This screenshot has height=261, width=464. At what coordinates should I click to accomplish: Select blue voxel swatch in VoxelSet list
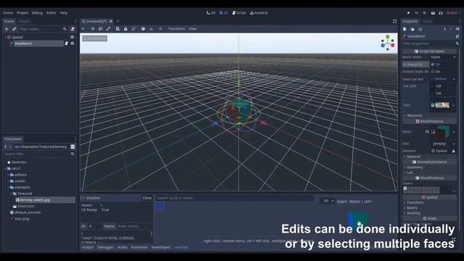159,206
